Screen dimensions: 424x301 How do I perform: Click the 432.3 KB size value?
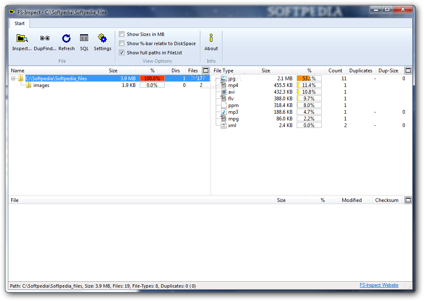(283, 92)
